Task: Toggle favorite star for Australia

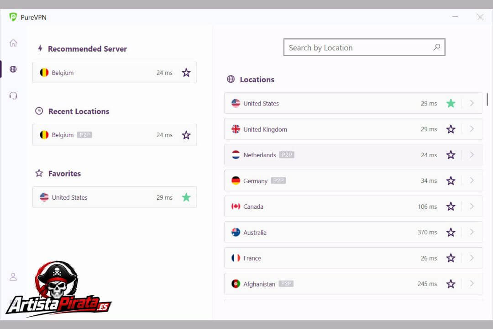Action: pyautogui.click(x=451, y=232)
